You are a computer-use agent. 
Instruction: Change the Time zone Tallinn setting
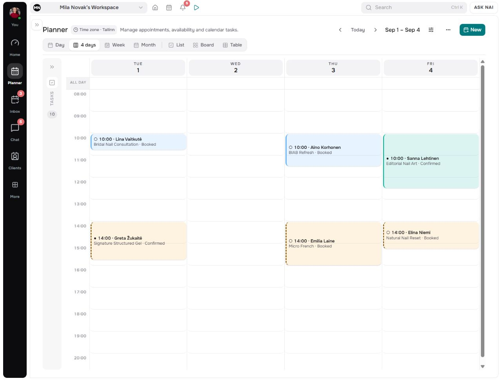coord(94,30)
